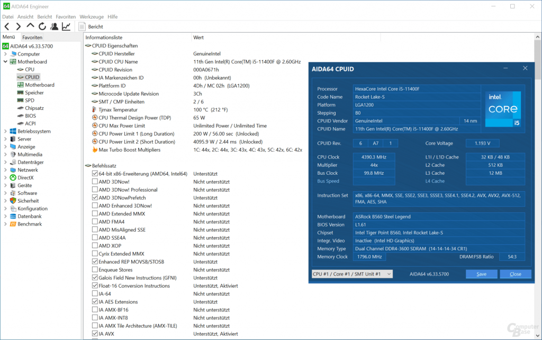Open the graph chart toolbar icon
This screenshot has width=542, height=340.
click(x=66, y=26)
